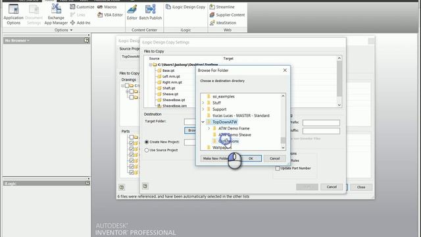
Task: Check Update Part Number
Action: (x=278, y=169)
